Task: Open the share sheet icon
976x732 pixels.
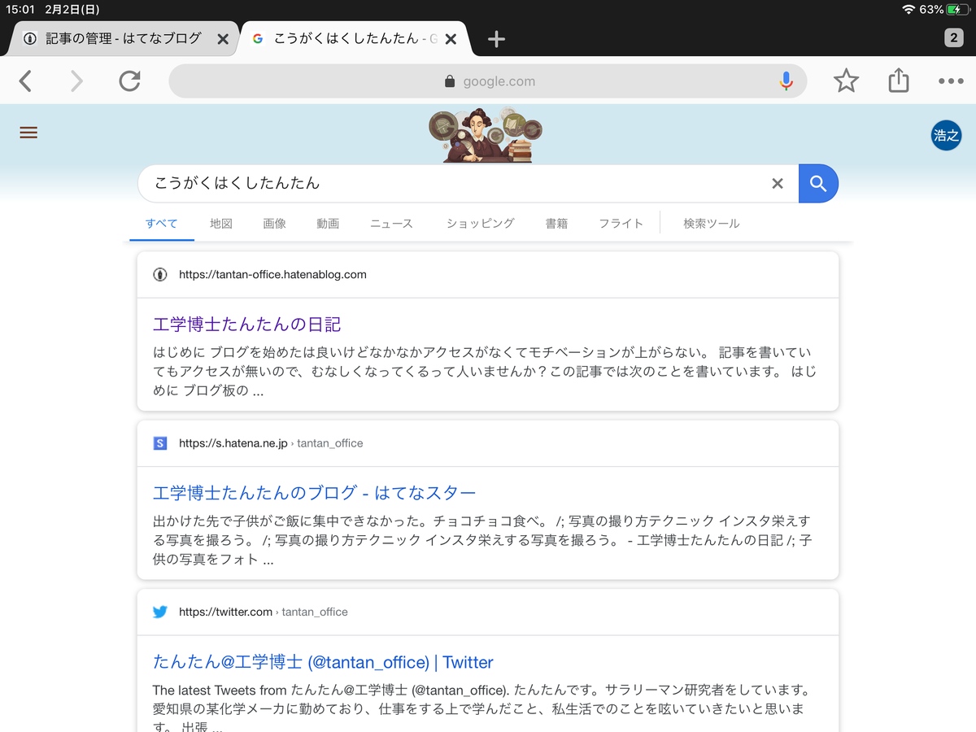Action: (x=898, y=81)
